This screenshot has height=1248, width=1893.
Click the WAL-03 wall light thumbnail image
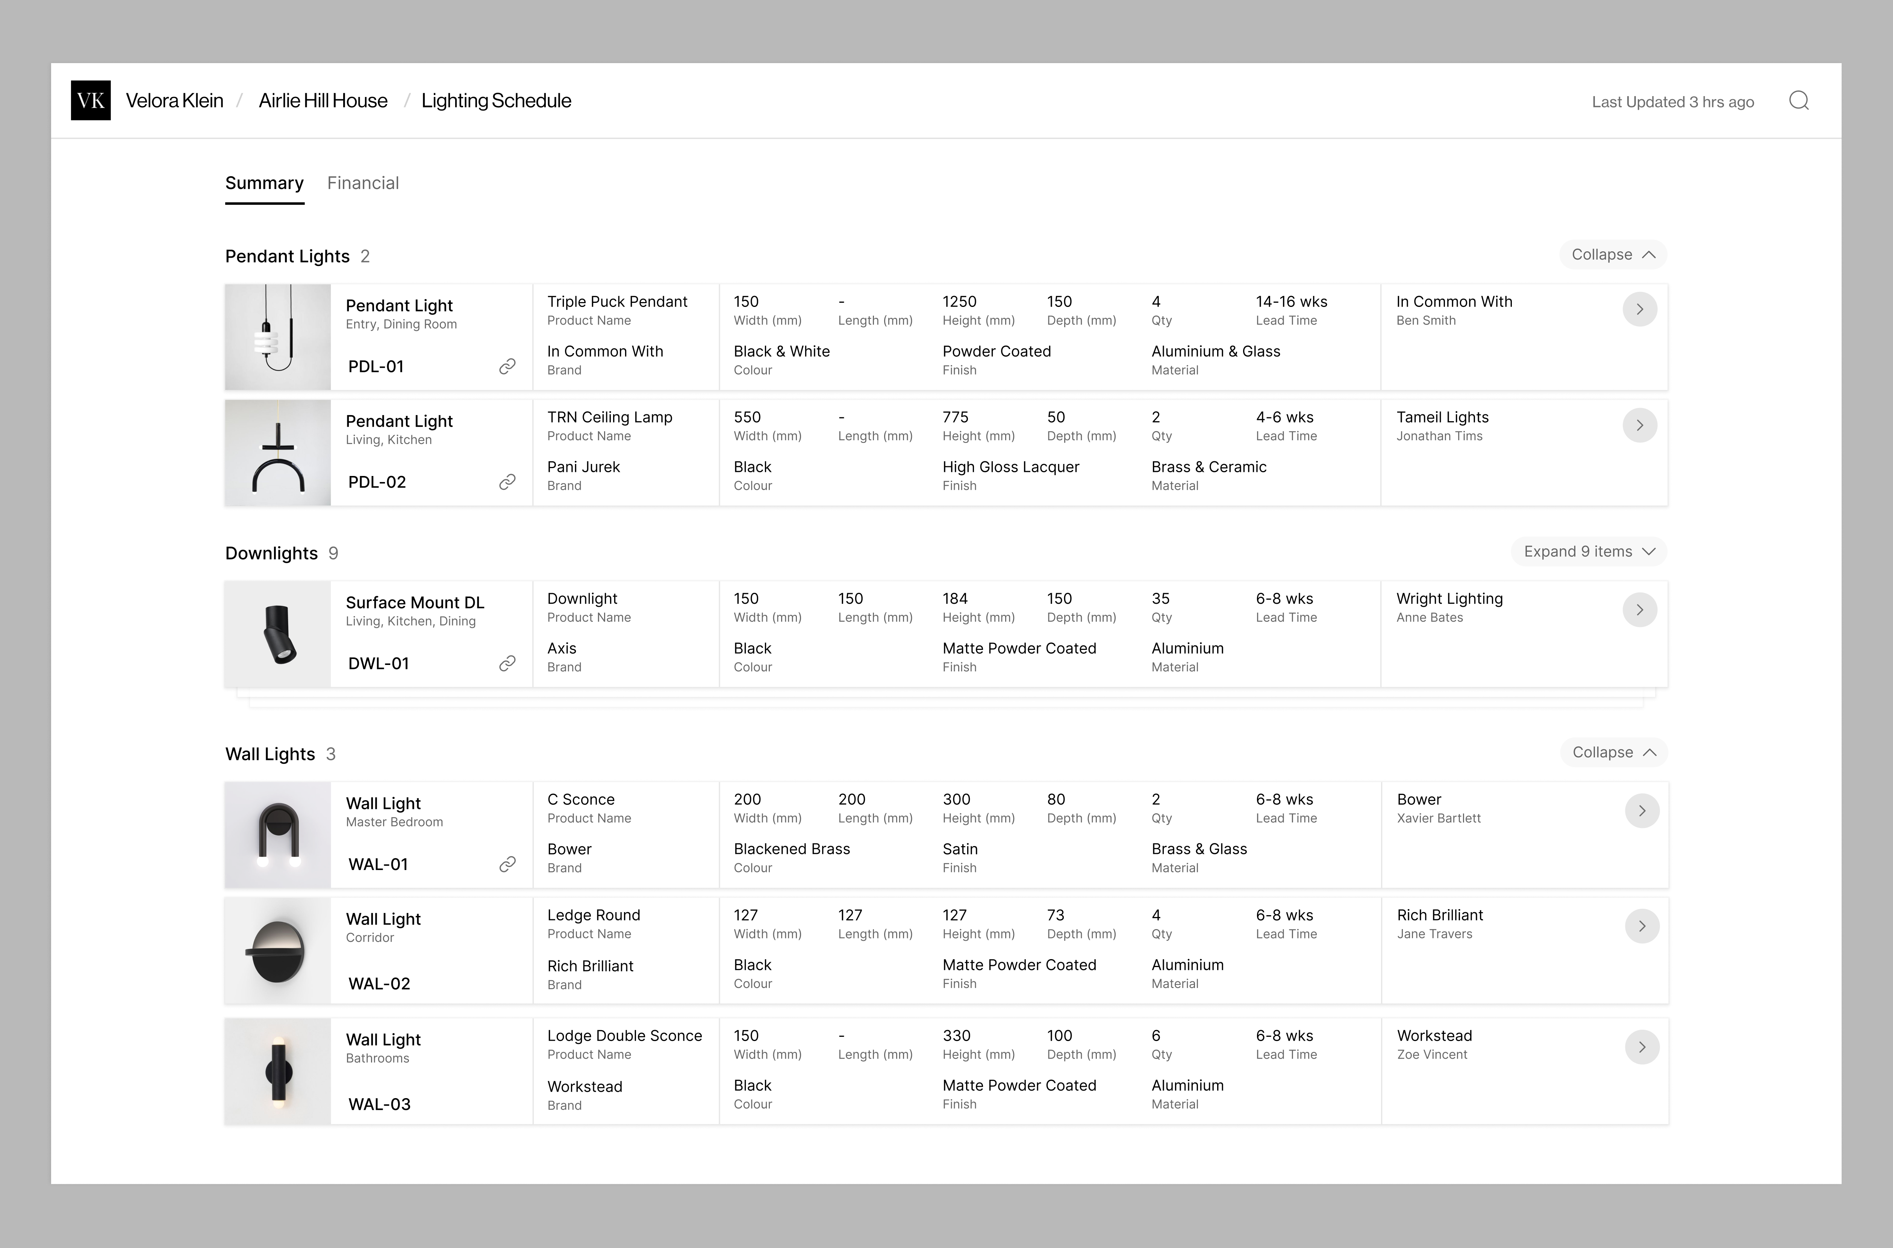coord(277,1070)
